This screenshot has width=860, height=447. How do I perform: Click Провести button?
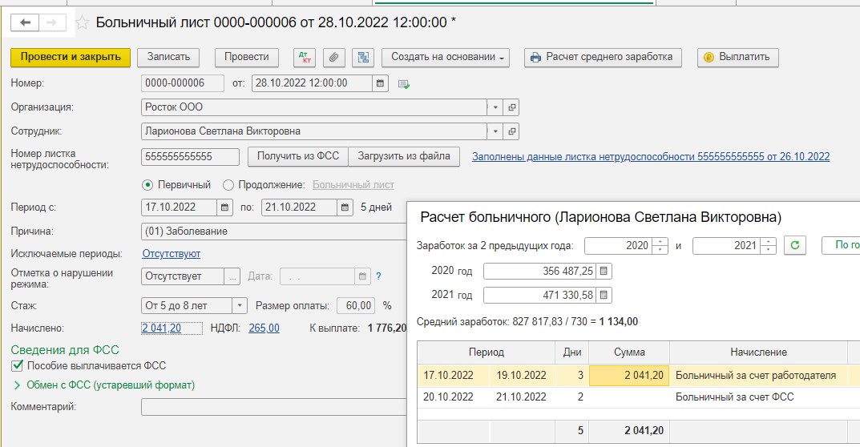click(247, 57)
